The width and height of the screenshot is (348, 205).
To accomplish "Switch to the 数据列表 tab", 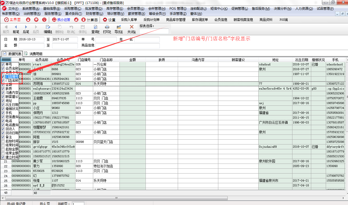I will (x=12, y=54).
